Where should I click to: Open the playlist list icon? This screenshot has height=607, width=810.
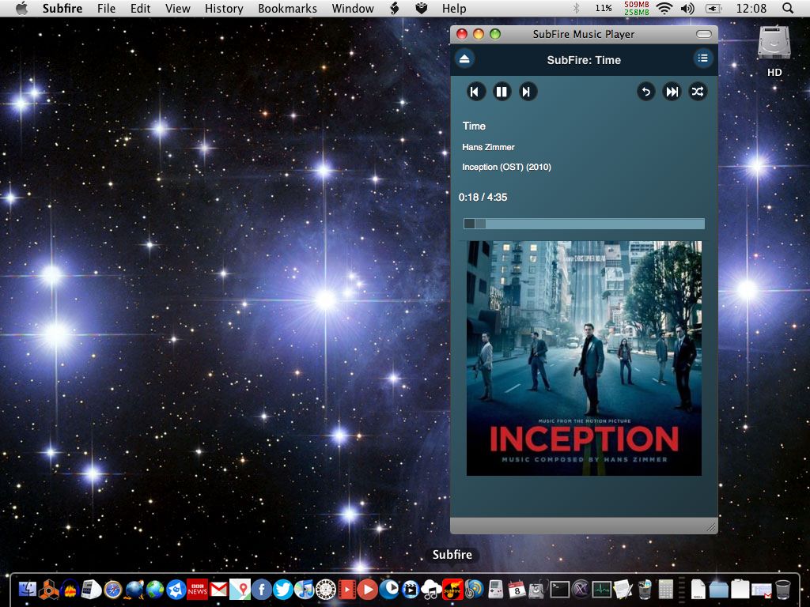[702, 58]
